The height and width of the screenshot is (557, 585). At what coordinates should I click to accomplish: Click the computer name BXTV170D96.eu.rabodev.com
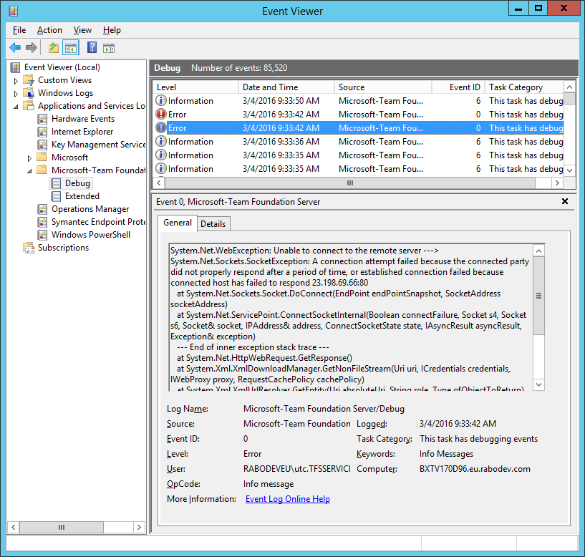475,469
